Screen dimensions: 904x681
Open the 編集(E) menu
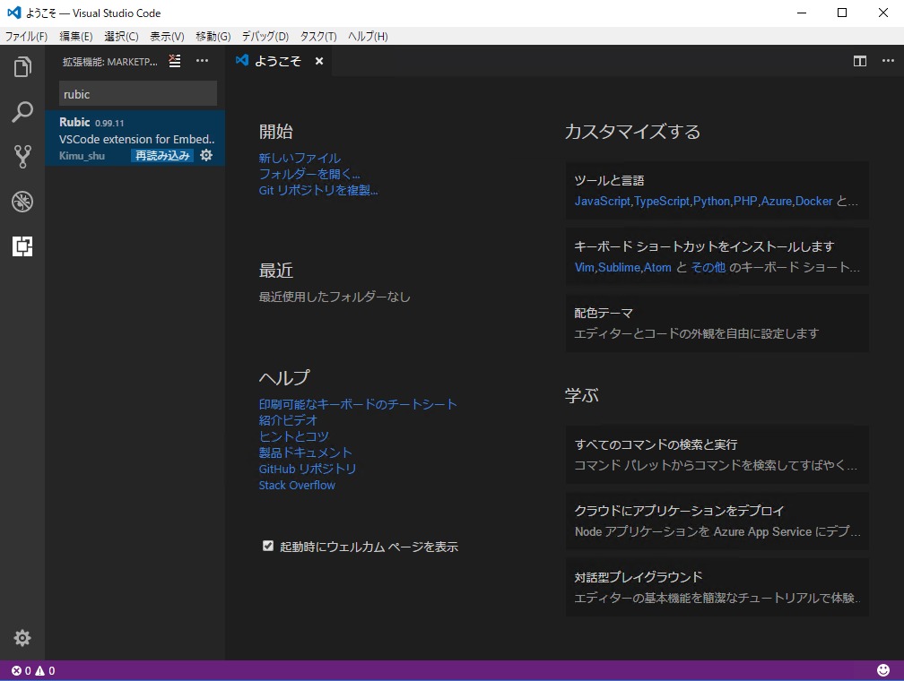tap(75, 37)
